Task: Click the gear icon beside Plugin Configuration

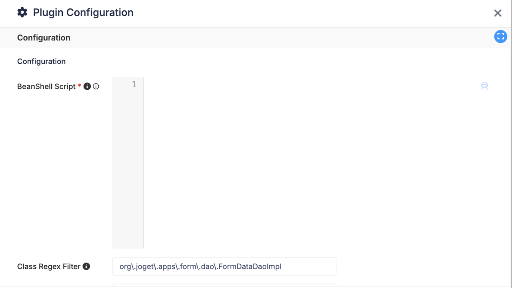Action: tap(22, 12)
